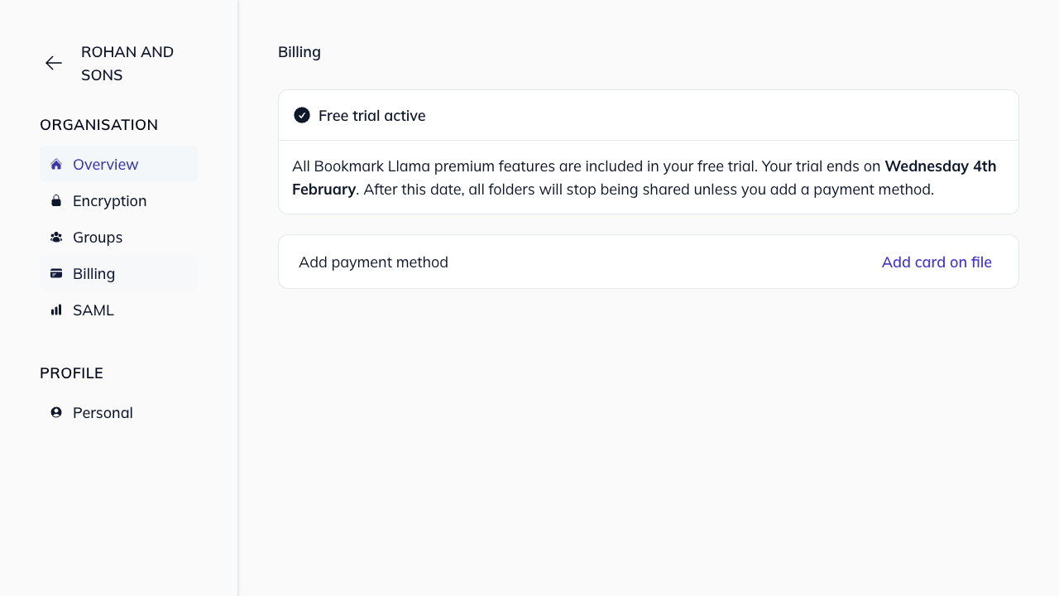
Task: Open the Billing section
Action: coord(93,273)
